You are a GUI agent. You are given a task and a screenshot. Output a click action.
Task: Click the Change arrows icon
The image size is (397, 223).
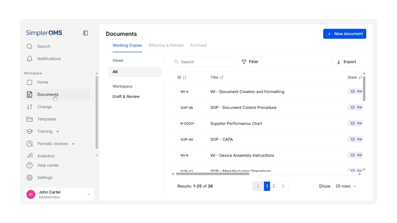29,107
